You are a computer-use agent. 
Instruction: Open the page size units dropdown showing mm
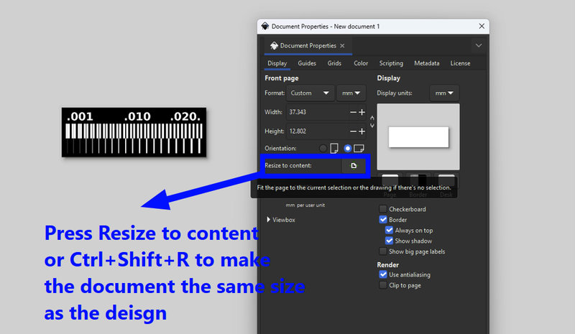(351, 93)
